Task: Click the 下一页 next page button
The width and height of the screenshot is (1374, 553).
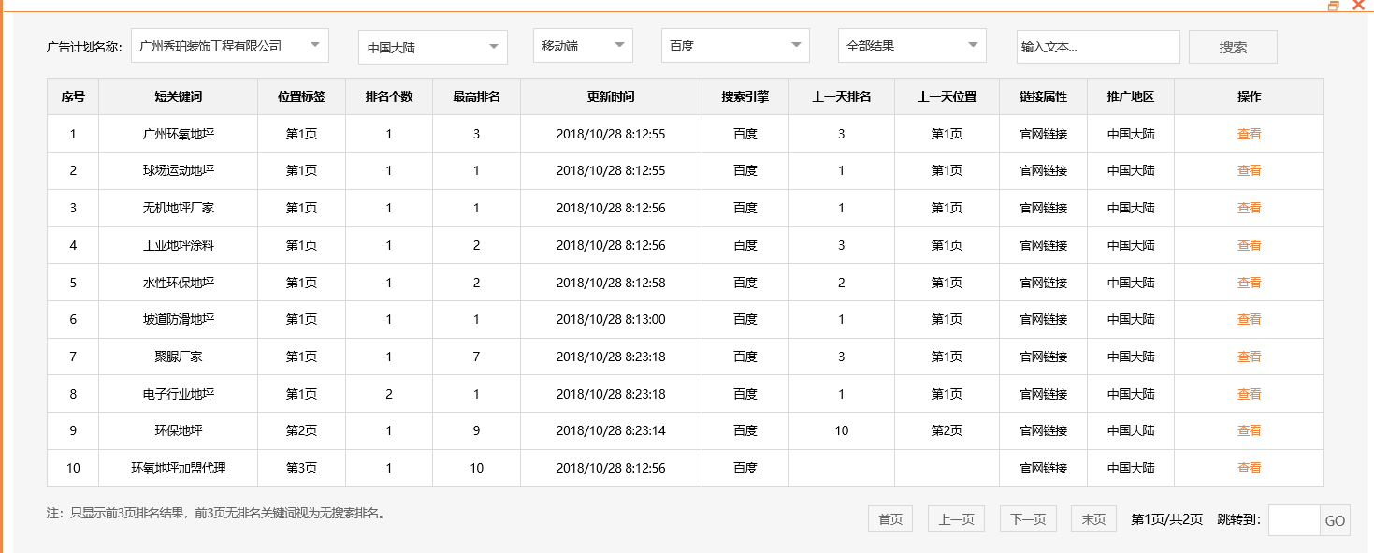Action: point(1027,518)
